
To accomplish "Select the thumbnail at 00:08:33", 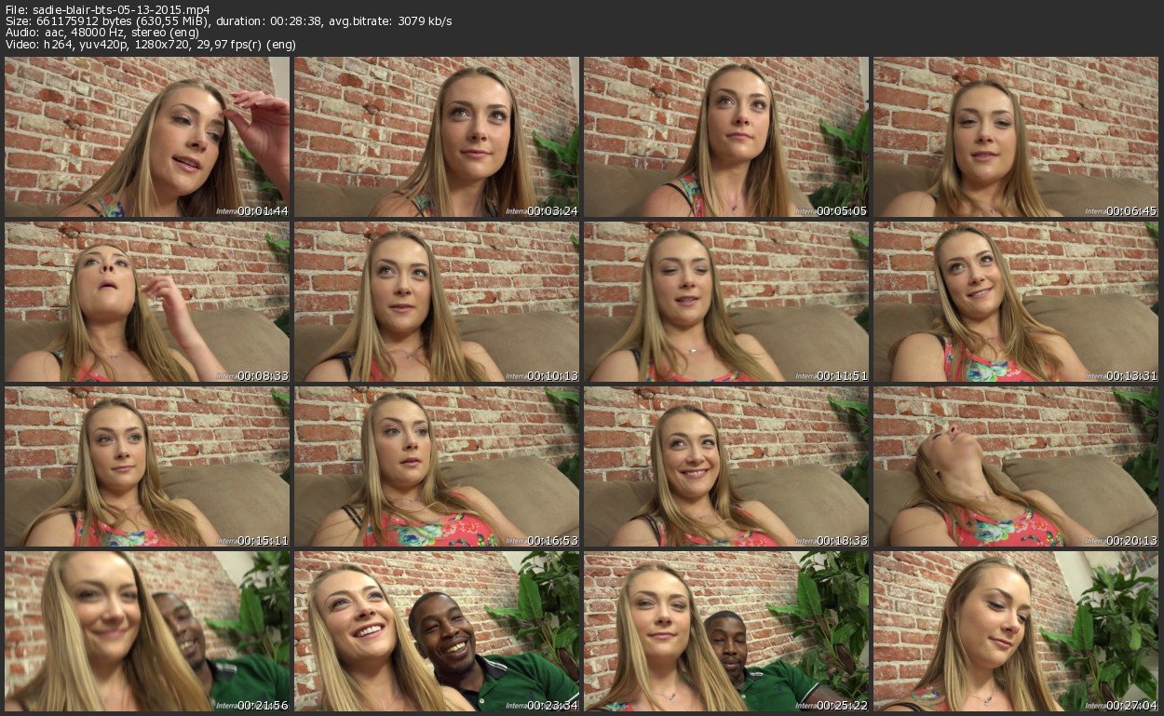I will pos(147,302).
